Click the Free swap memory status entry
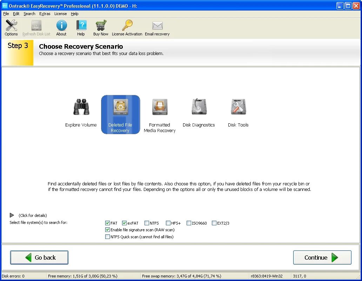The width and height of the screenshot is (362, 281). coord(181,276)
